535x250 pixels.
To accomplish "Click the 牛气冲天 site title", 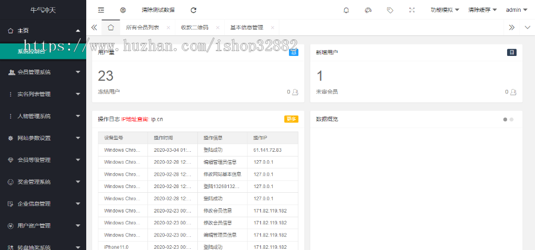I will 43,10.
